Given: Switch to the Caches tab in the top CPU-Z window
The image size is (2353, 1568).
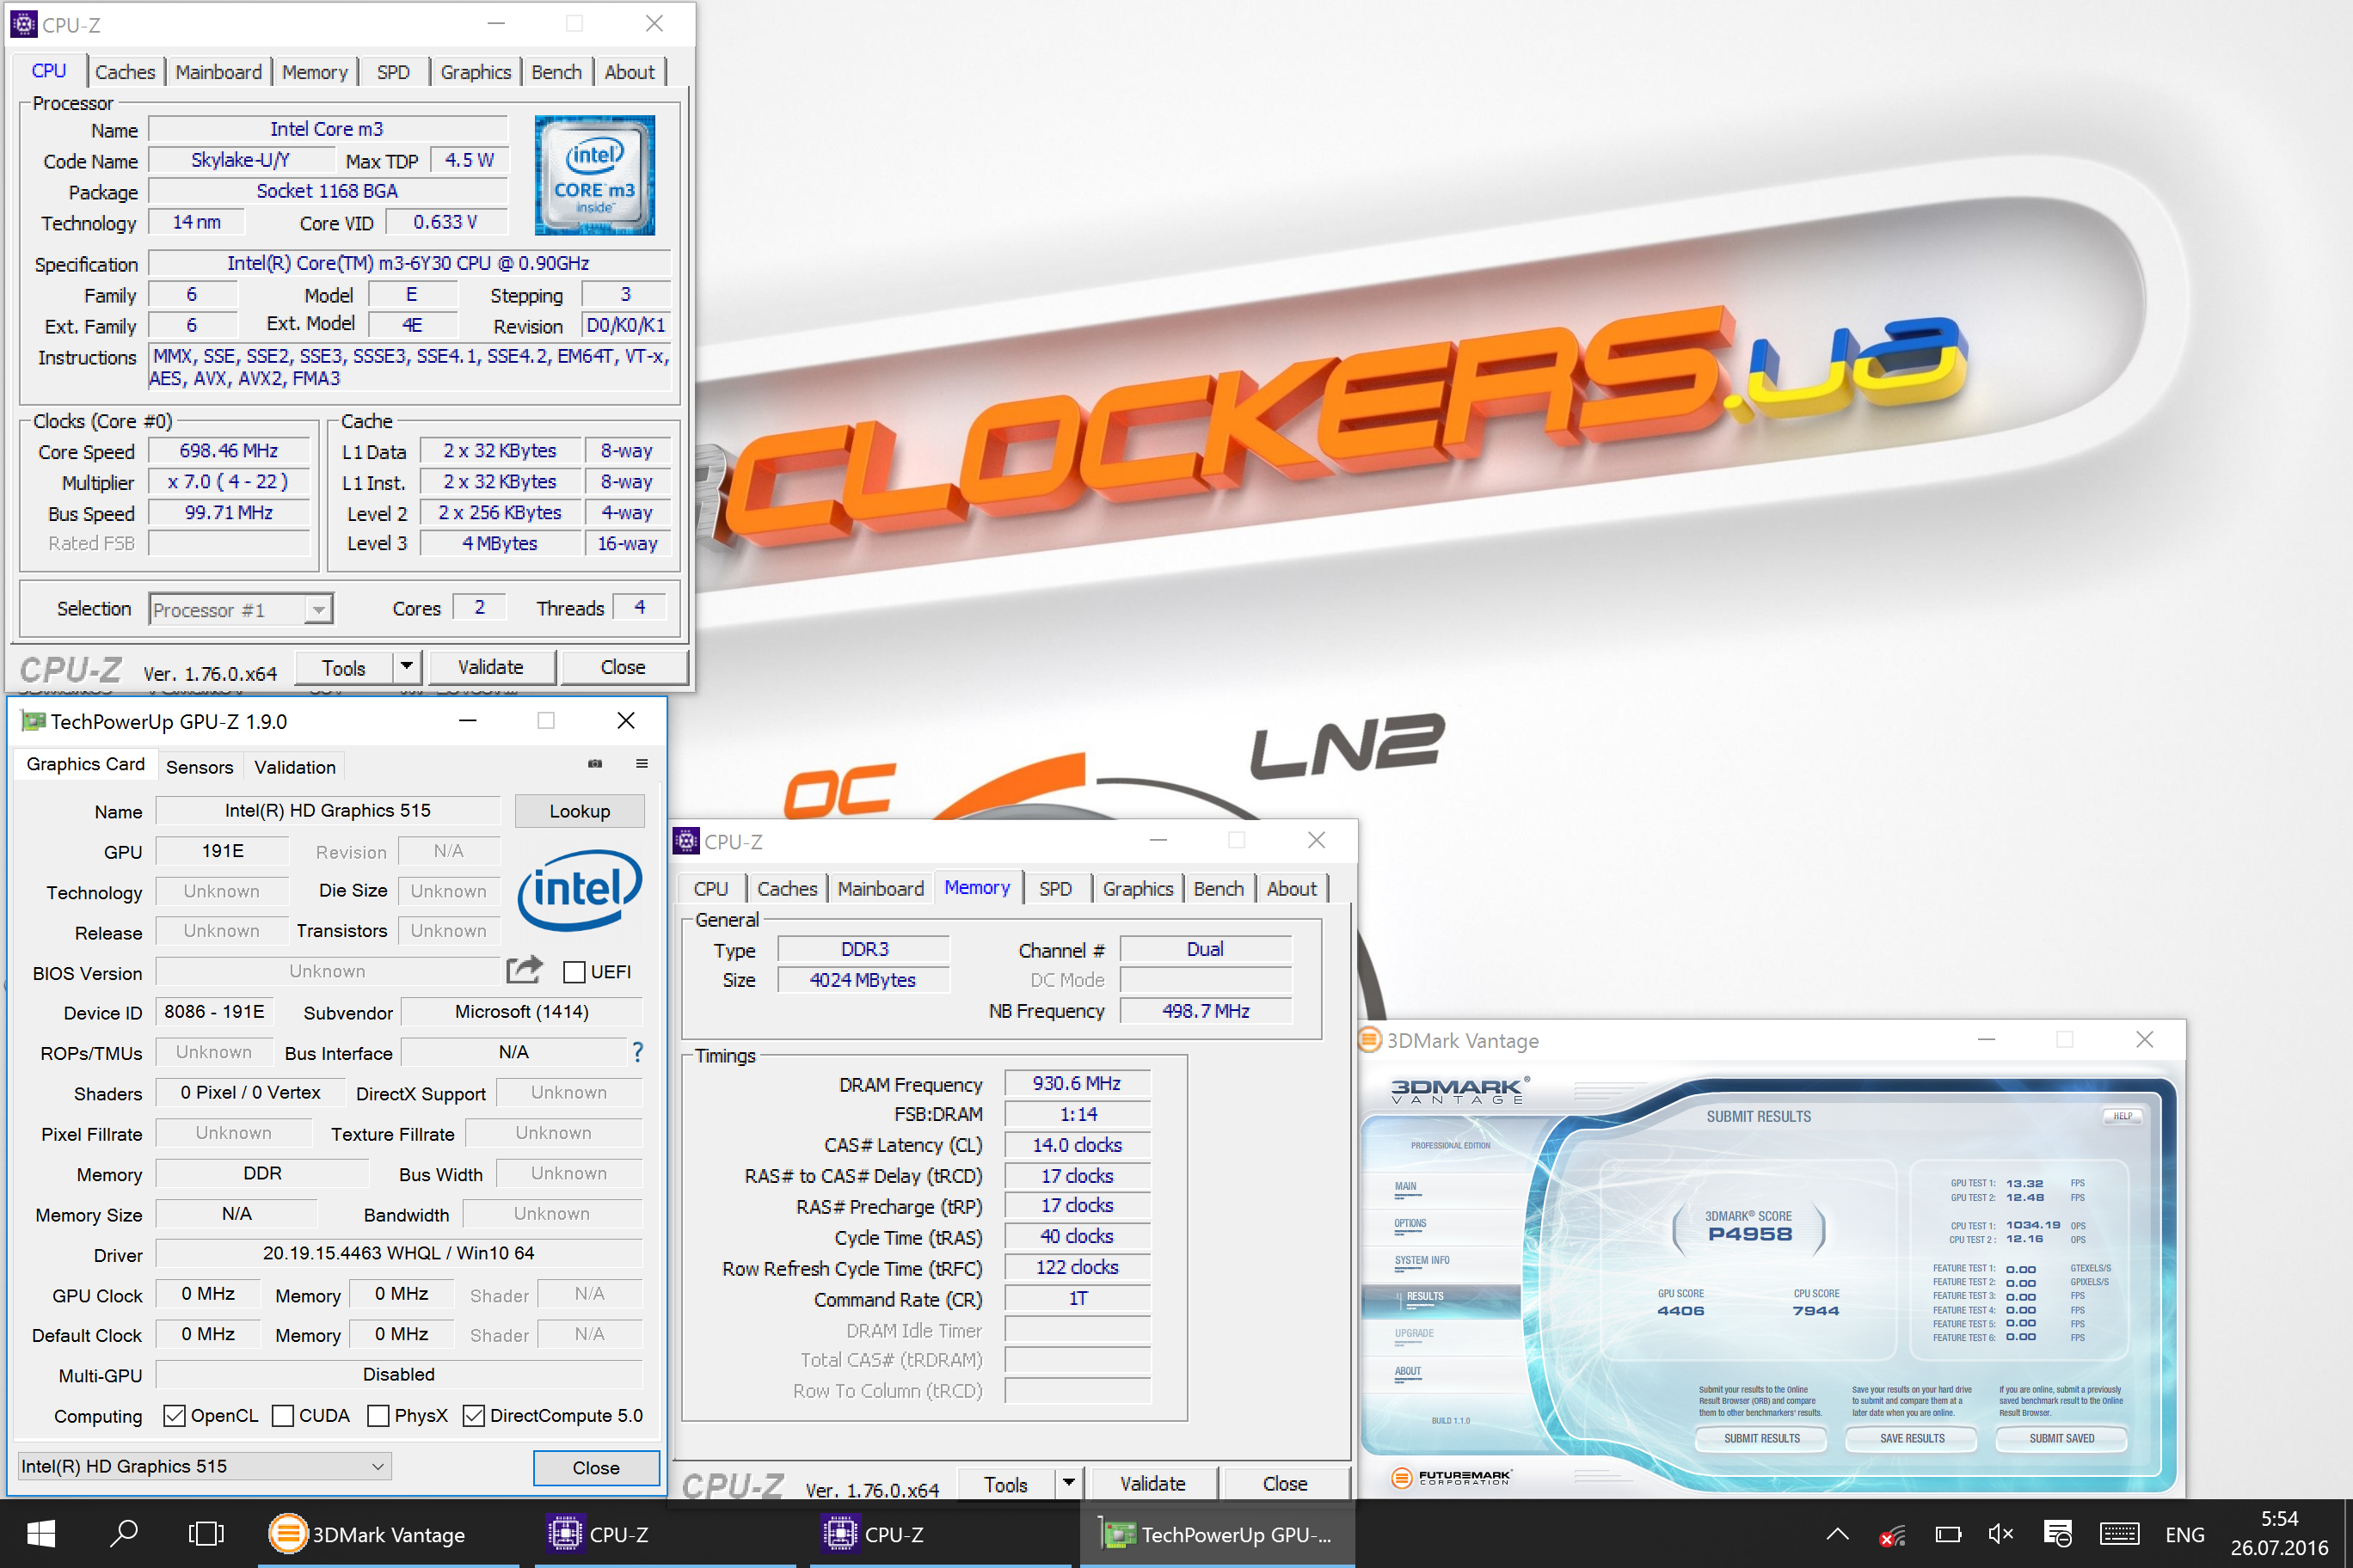Looking at the screenshot, I should click(125, 72).
